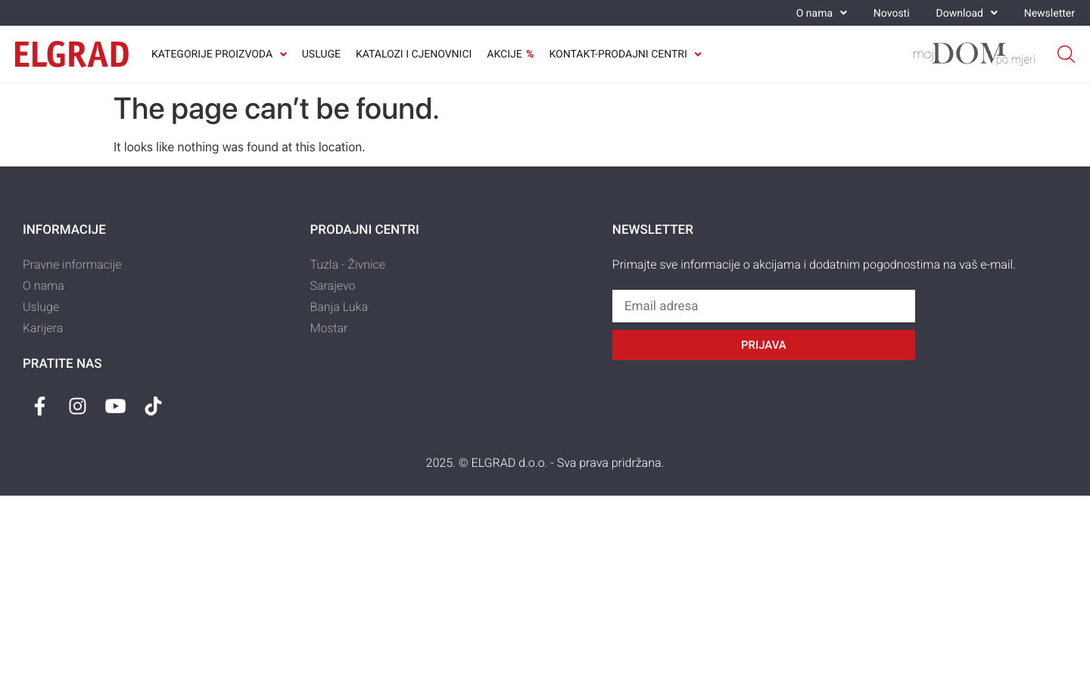Image resolution: width=1090 pixels, height=681 pixels.
Task: Open the AKCIJE % menu item
Action: click(x=510, y=54)
